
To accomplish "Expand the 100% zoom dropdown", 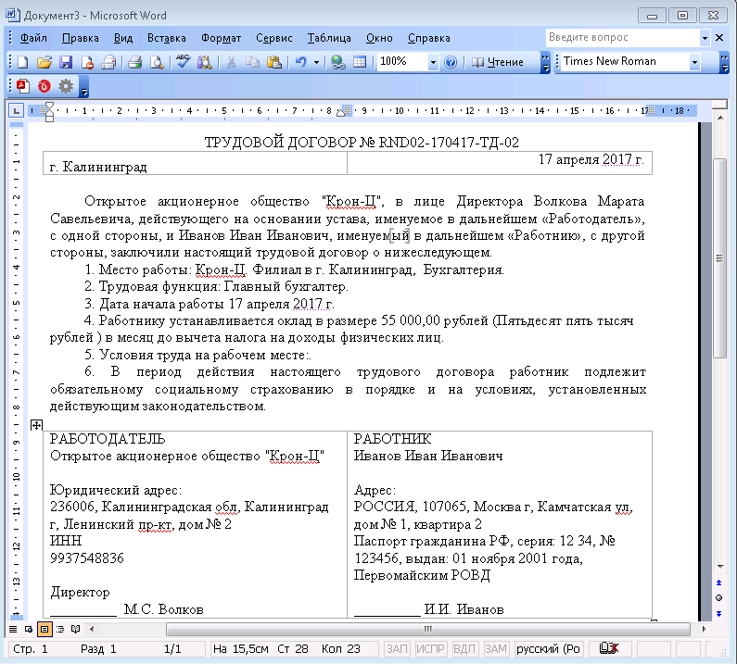I will pos(433,62).
